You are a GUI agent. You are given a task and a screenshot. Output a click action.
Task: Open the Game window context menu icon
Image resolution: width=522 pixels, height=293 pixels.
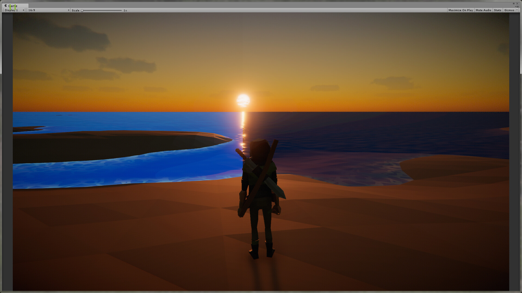[x=517, y=7]
